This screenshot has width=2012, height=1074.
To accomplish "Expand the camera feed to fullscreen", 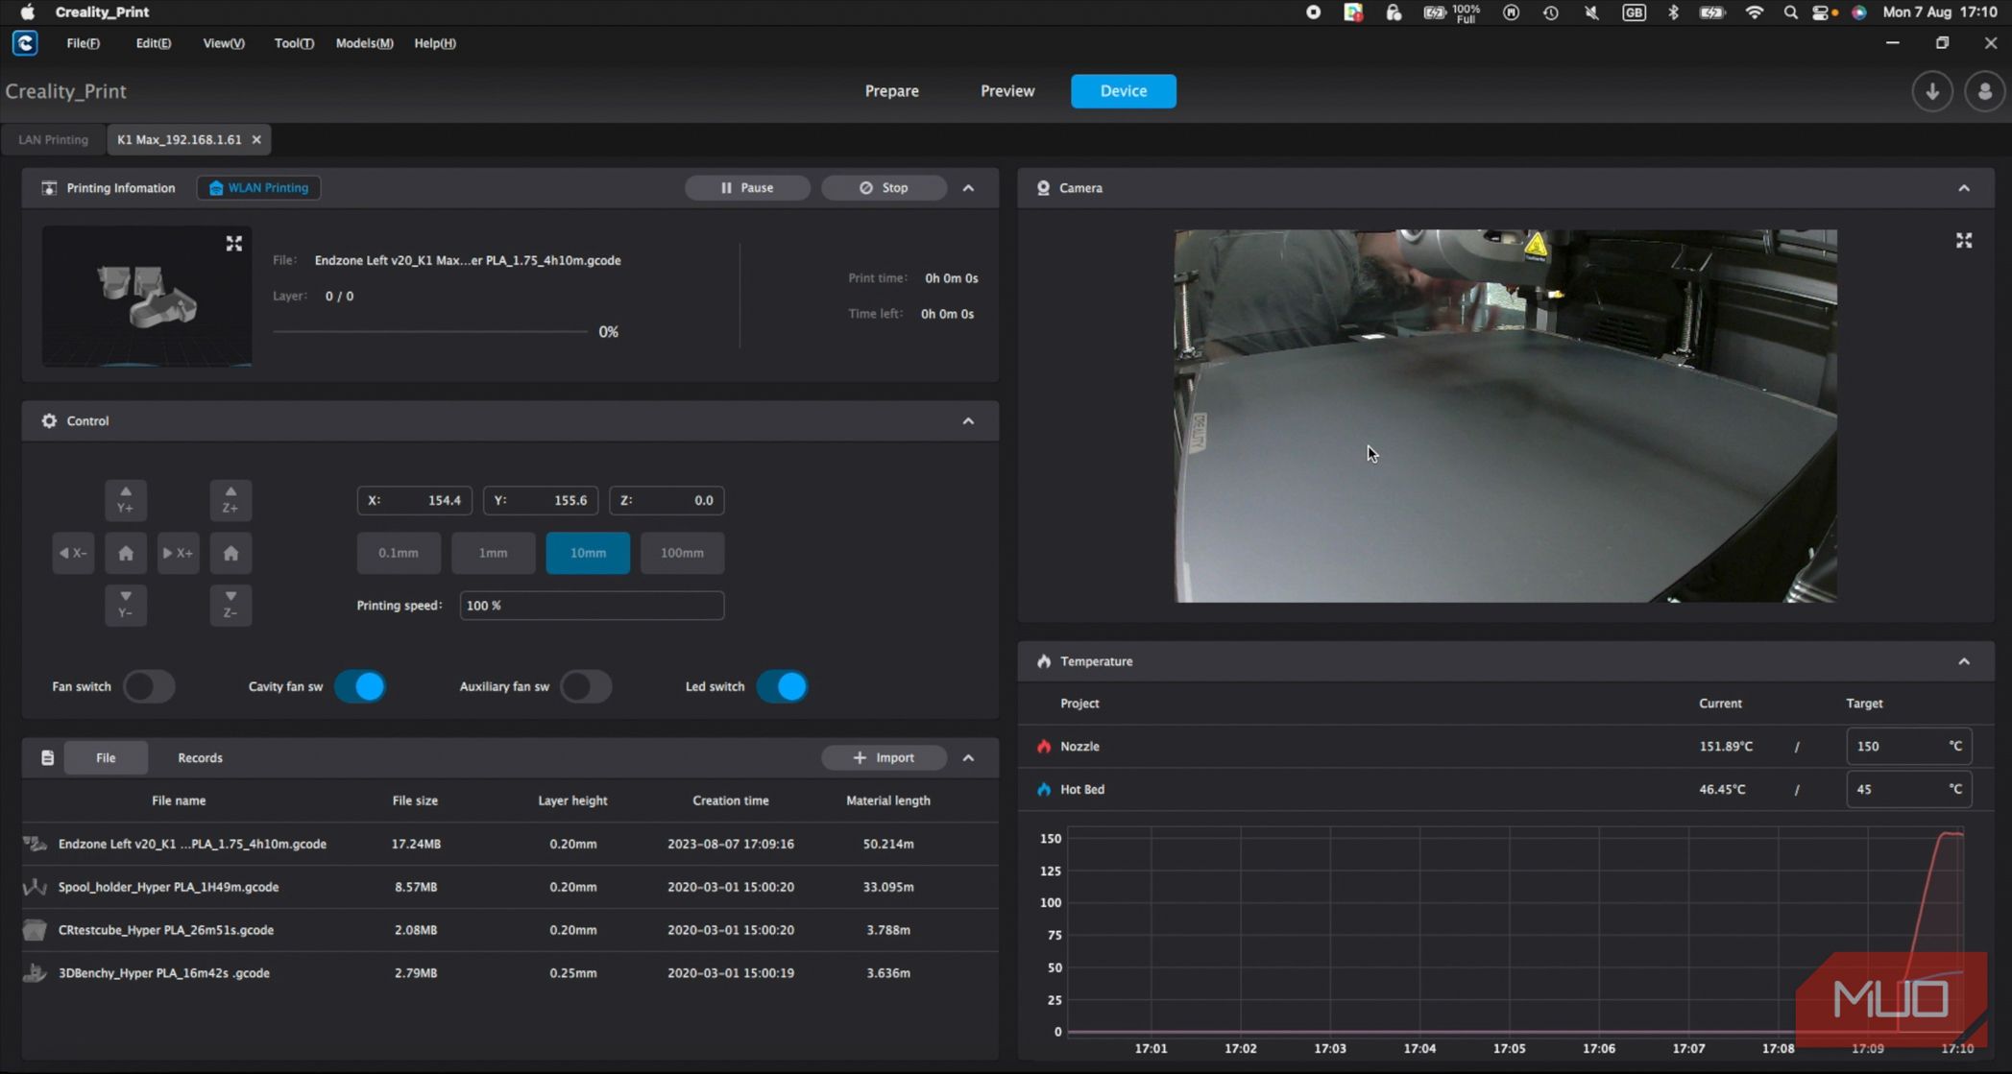I will click(x=1964, y=241).
